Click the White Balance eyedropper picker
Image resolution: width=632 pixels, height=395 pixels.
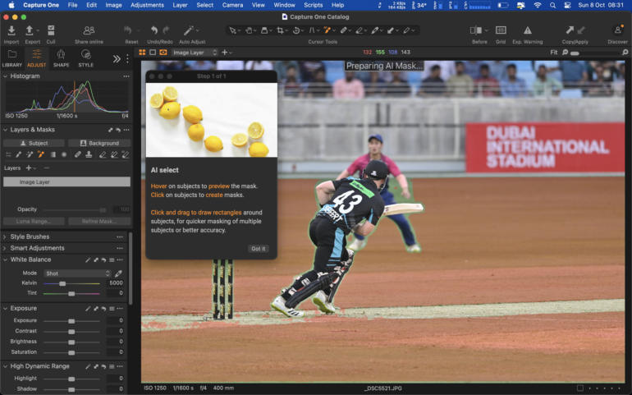[118, 273]
